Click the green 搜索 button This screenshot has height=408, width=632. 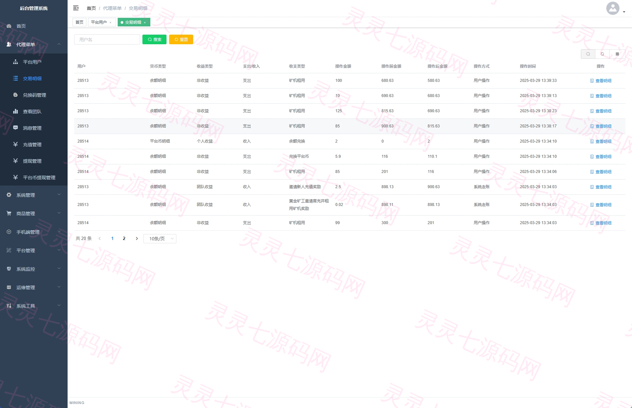coord(154,39)
